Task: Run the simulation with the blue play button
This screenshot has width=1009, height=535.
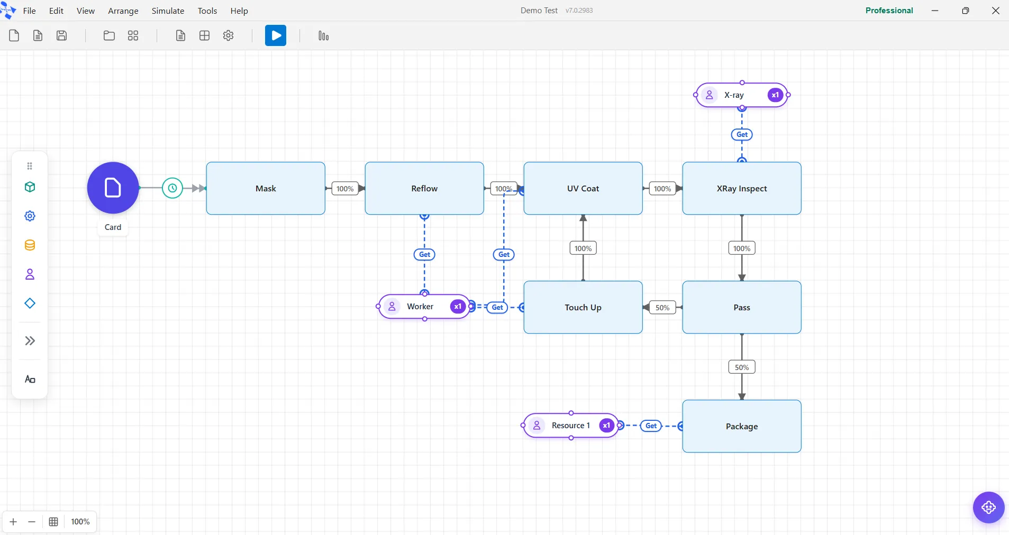Action: pos(276,35)
